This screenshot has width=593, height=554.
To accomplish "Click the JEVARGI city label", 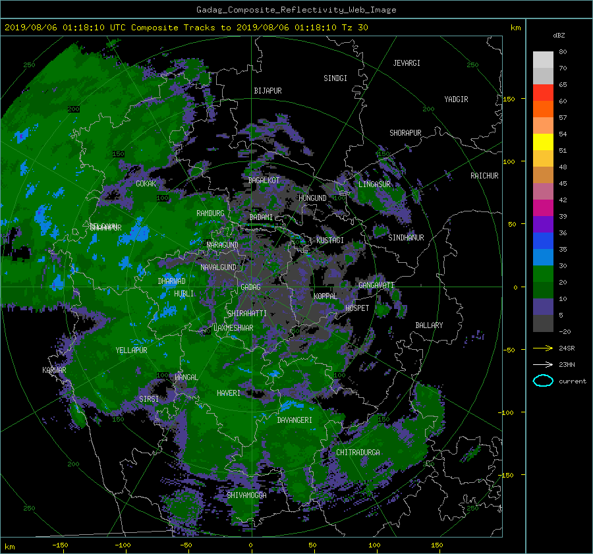I will (407, 63).
